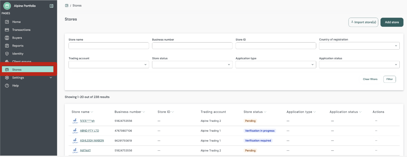Click business number 96291793619
Image resolution: width=407 pixels, height=157 pixels.
pos(123,141)
